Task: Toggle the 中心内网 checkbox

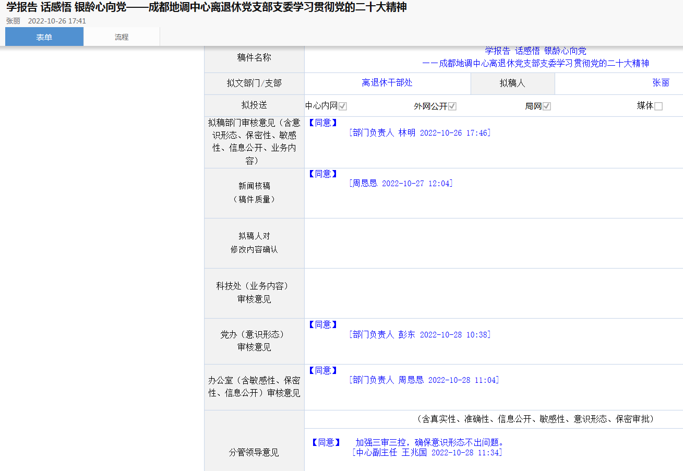Action: (x=343, y=106)
